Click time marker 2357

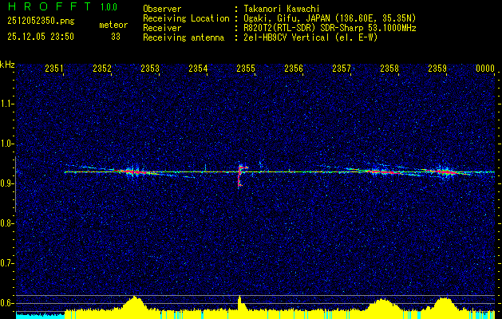pos(342,69)
